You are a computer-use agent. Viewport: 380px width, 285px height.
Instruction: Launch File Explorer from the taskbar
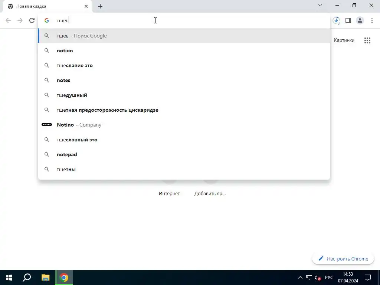click(x=45, y=278)
